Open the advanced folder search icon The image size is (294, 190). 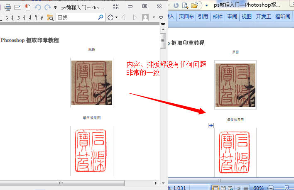tap(50, 17)
